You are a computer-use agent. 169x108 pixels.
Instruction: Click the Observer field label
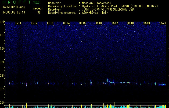(x=55, y=3)
